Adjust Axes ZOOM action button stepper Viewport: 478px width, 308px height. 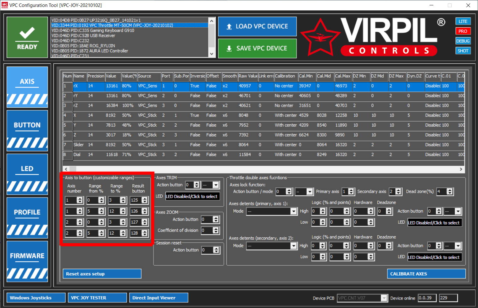point(216,219)
